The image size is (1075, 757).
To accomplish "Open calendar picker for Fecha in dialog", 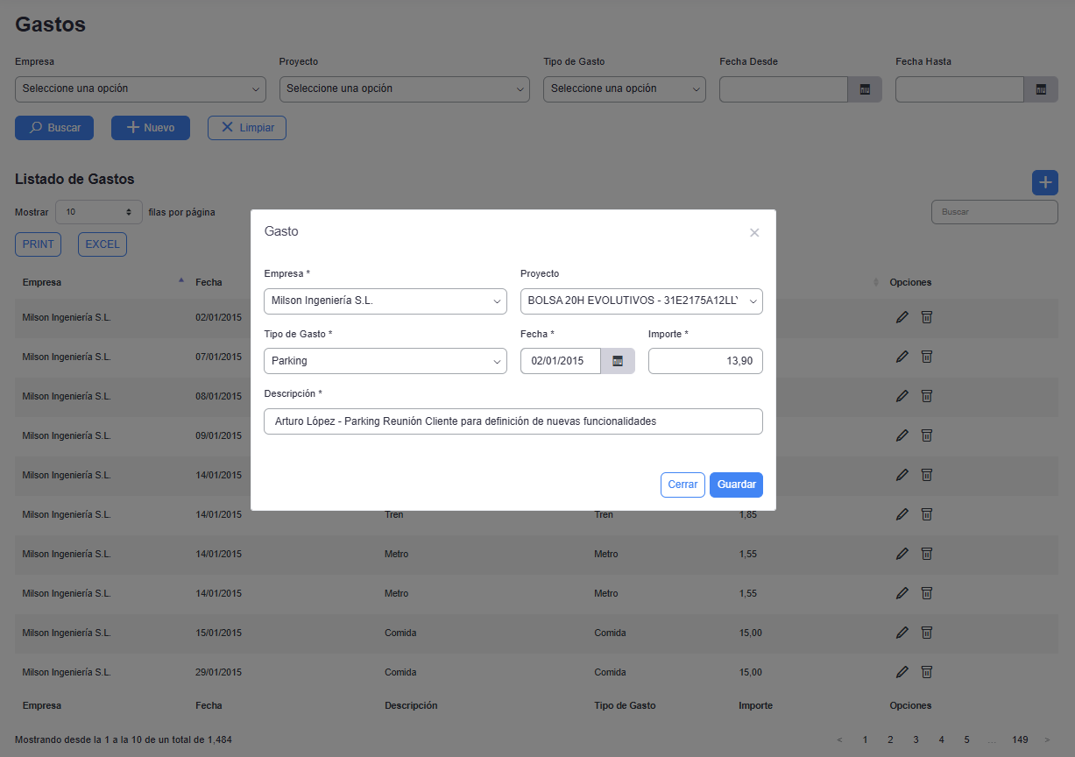I will pyautogui.click(x=618, y=361).
